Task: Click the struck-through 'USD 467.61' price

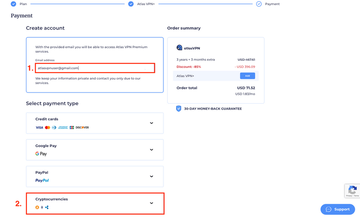Action: tap(246, 60)
